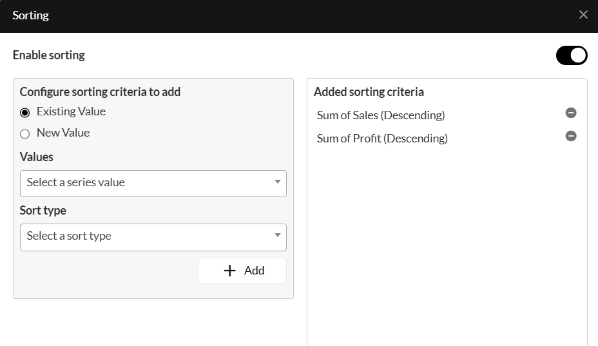598x346 pixels.
Task: Remove the Sum of Sales sorting criterion
Action: [571, 113]
